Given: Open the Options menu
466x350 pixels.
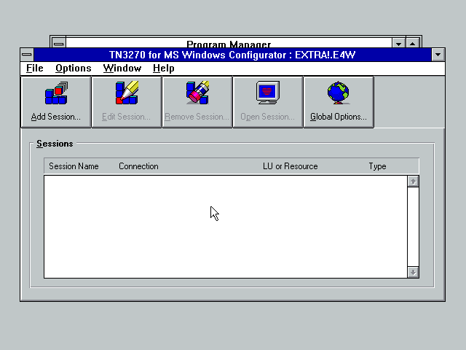Looking at the screenshot, I should [x=73, y=68].
